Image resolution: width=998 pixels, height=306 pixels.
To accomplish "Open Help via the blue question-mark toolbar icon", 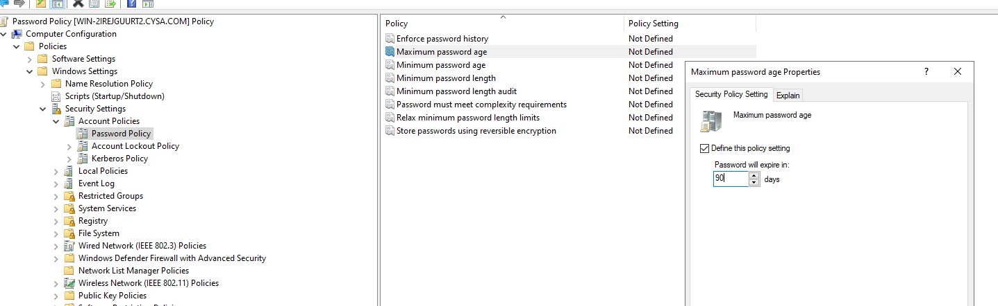I will point(131,3).
